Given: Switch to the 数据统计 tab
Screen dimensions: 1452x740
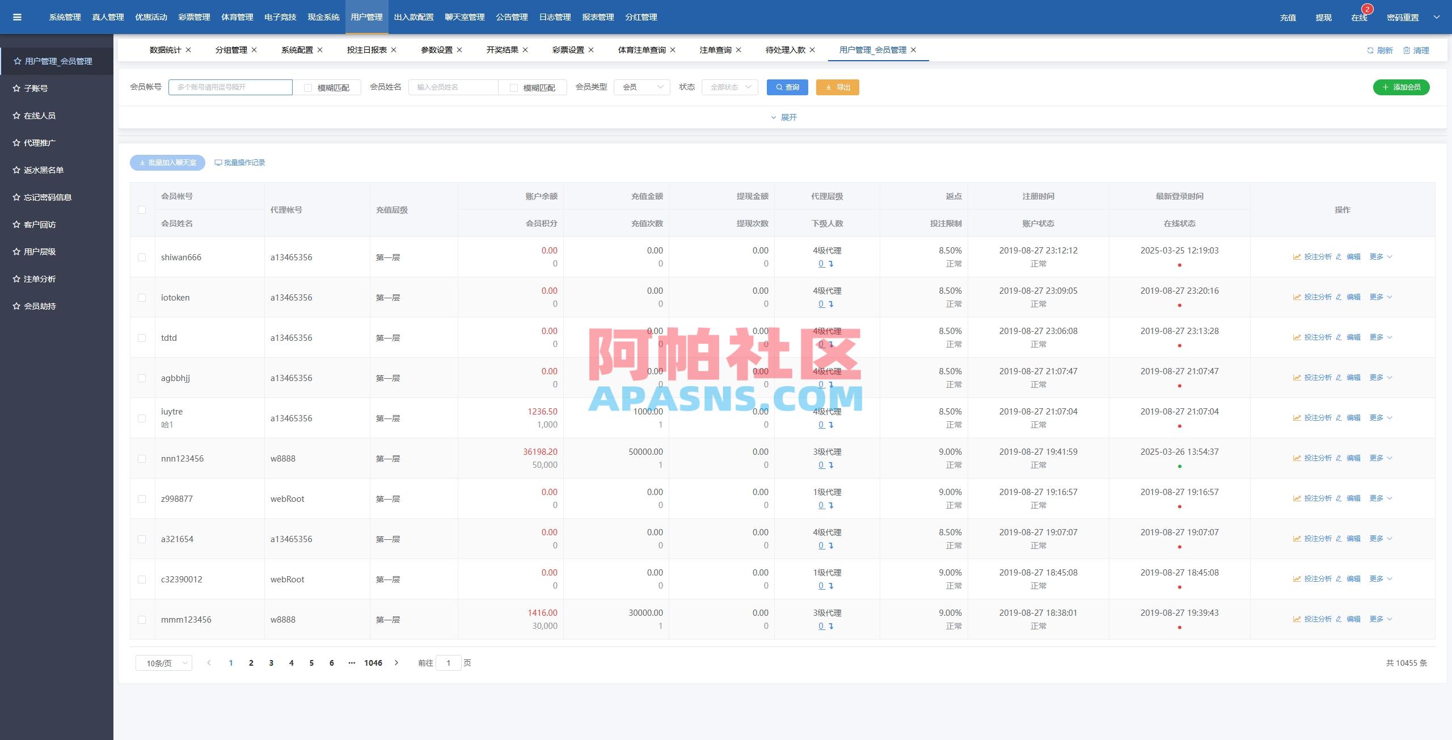Looking at the screenshot, I should 164,49.
